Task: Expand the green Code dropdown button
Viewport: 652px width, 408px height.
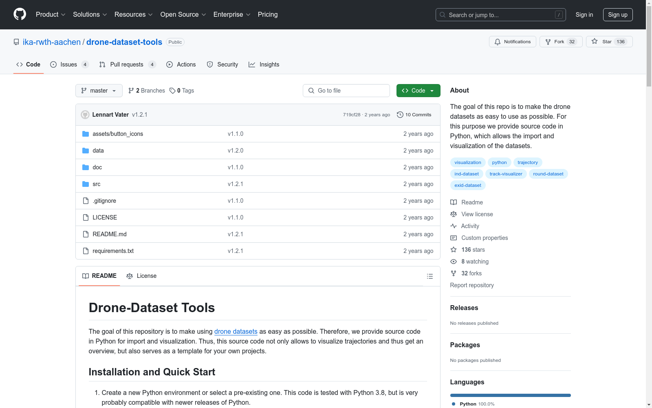Action: 418,91
